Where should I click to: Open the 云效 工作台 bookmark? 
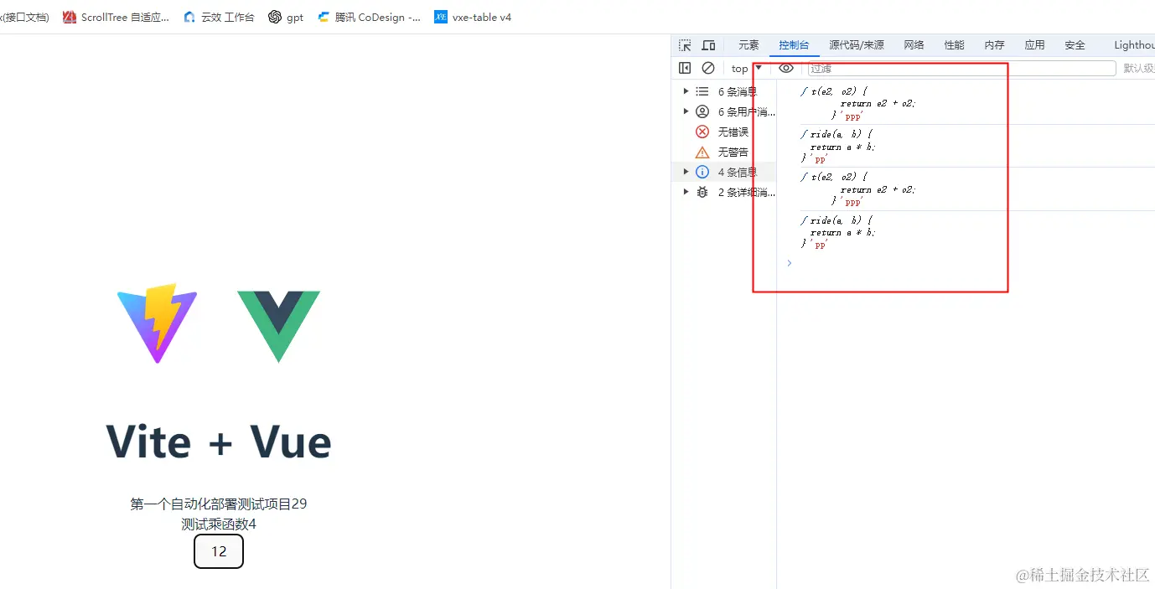click(218, 17)
